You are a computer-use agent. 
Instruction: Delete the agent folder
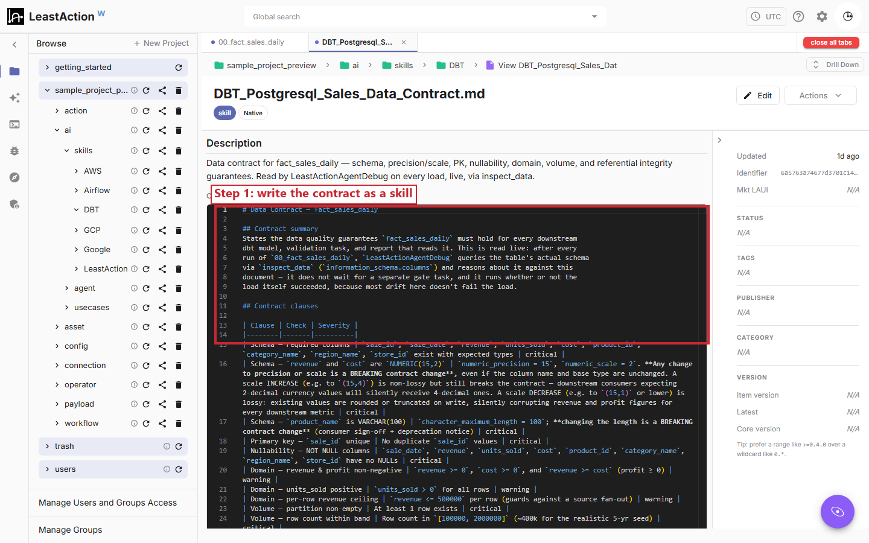179,288
